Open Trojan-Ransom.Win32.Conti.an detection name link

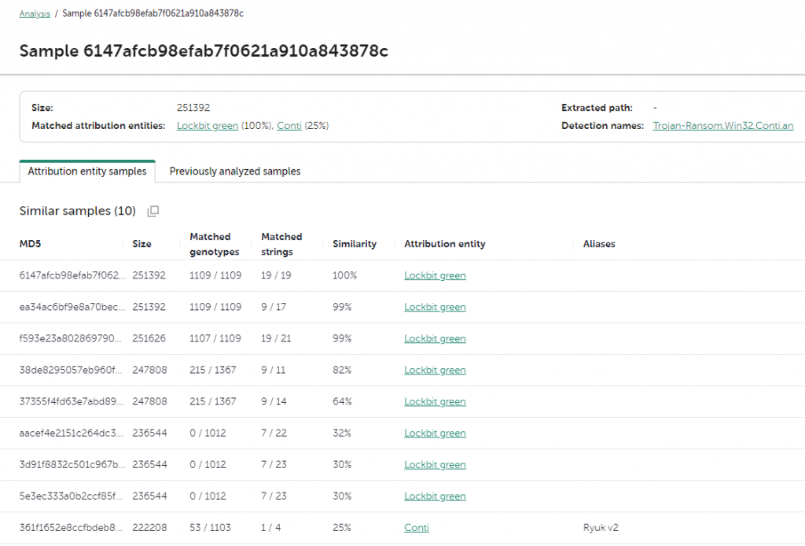(x=723, y=126)
